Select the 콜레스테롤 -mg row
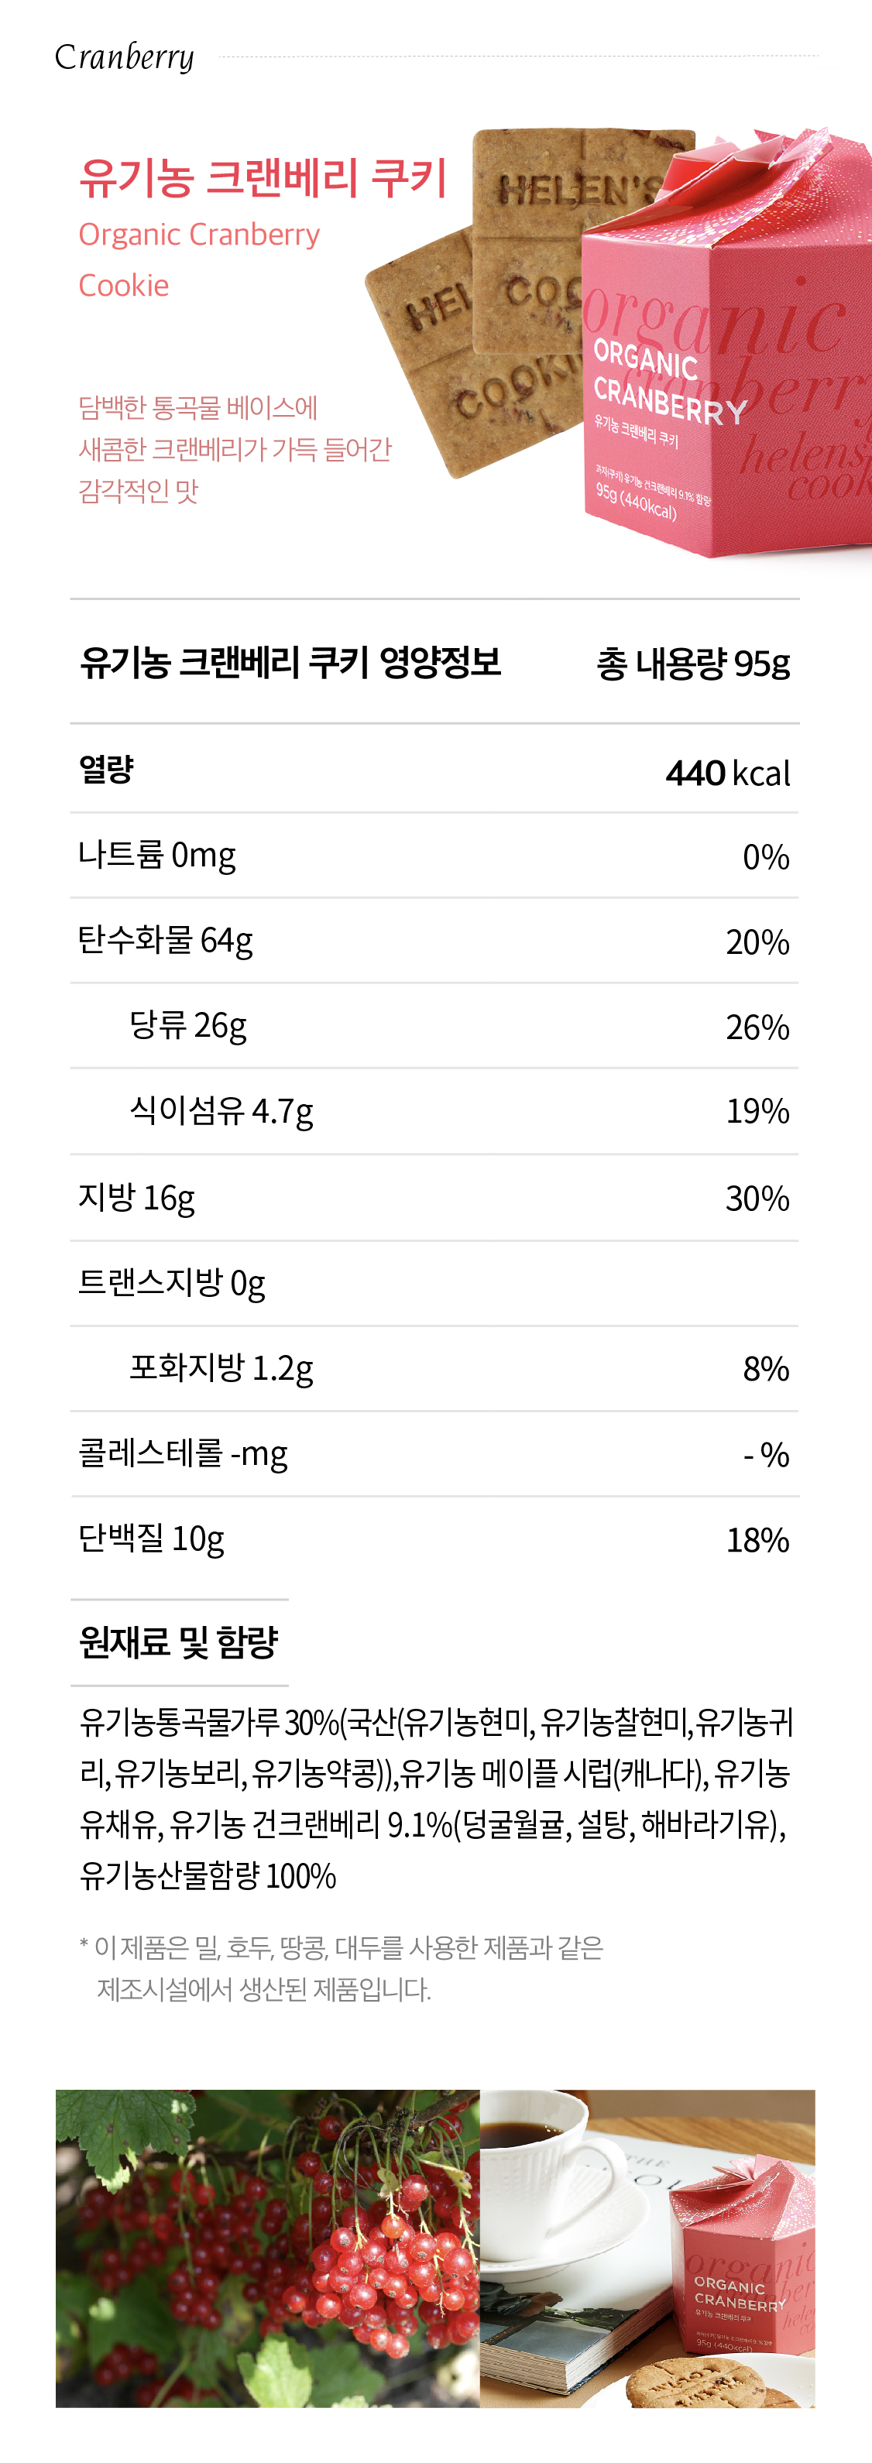Screen dimensions: 872x2463 pyautogui.click(x=435, y=1453)
